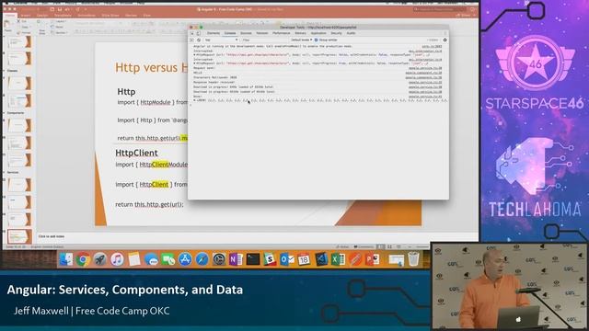Screen dimensions: 589x331
Task: Click PowerPoint Save icon in title bar
Action: point(59,9)
